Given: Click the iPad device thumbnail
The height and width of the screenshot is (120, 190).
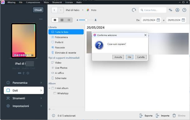Looking at the screenshot, I should click(x=24, y=41).
